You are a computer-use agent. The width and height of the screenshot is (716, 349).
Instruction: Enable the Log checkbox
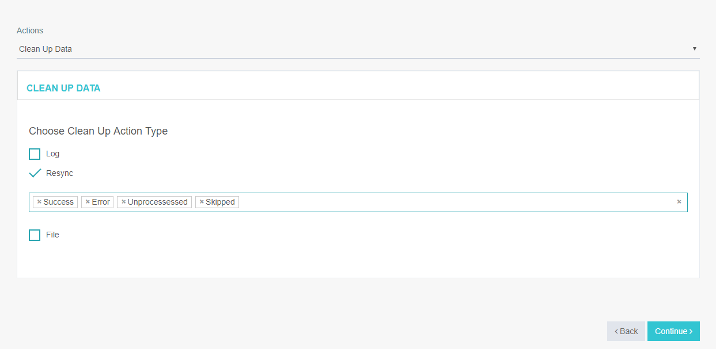coord(35,154)
